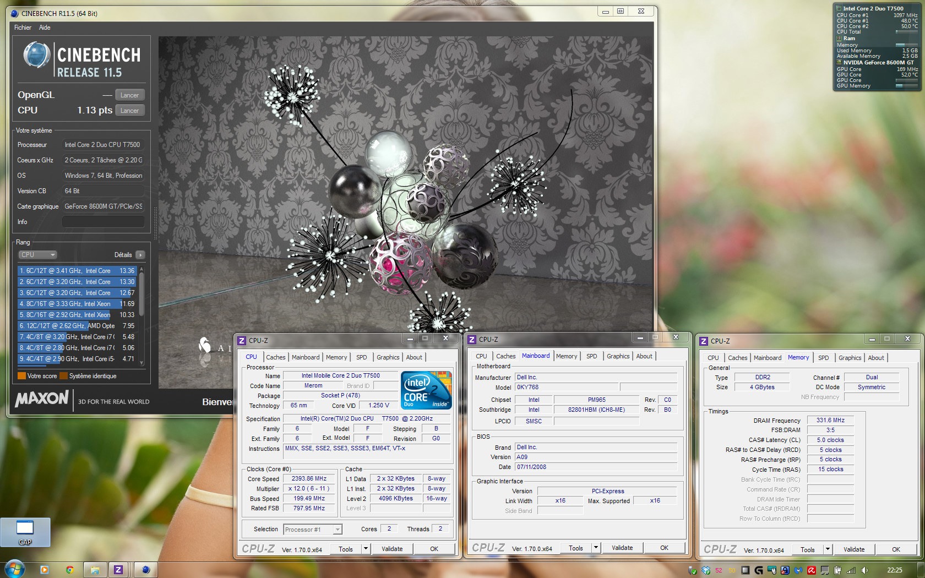The width and height of the screenshot is (925, 578).
Task: Click Validate in the Memory CPU-Z window
Action: coord(854,549)
